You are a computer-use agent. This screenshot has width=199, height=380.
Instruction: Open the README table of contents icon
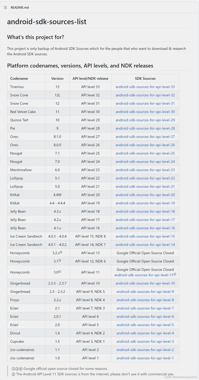pyautogui.click(x=5, y=8)
